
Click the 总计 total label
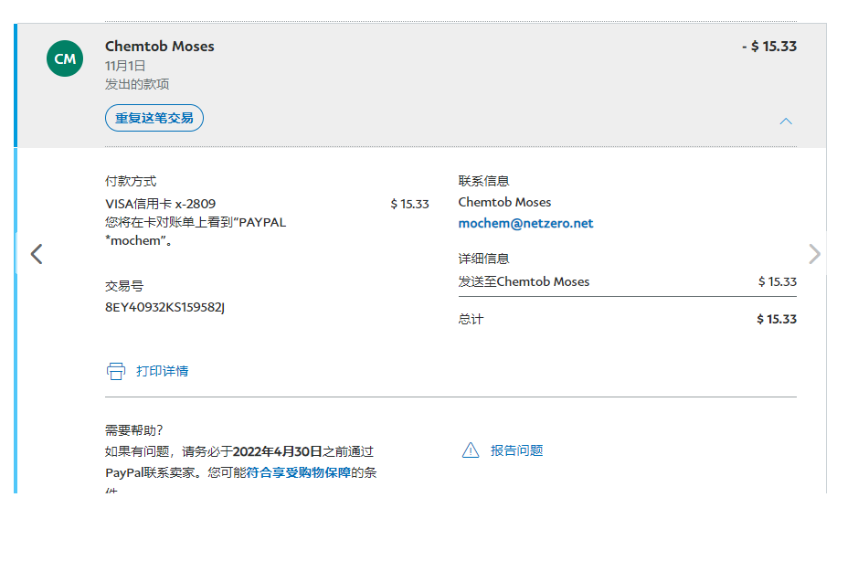click(x=471, y=320)
